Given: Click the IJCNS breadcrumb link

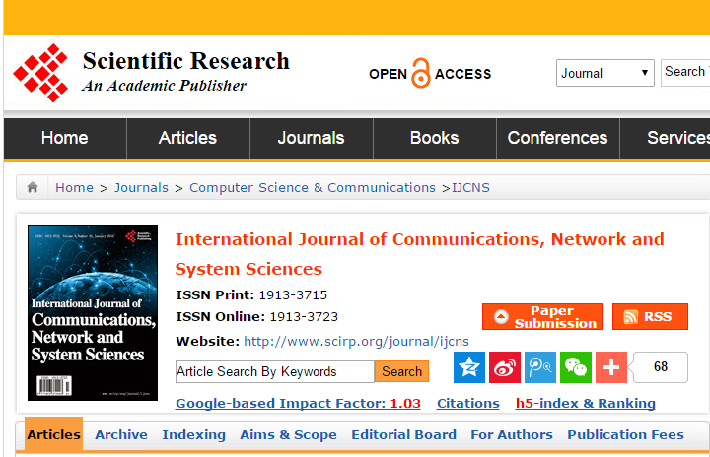Looking at the screenshot, I should 471,187.
